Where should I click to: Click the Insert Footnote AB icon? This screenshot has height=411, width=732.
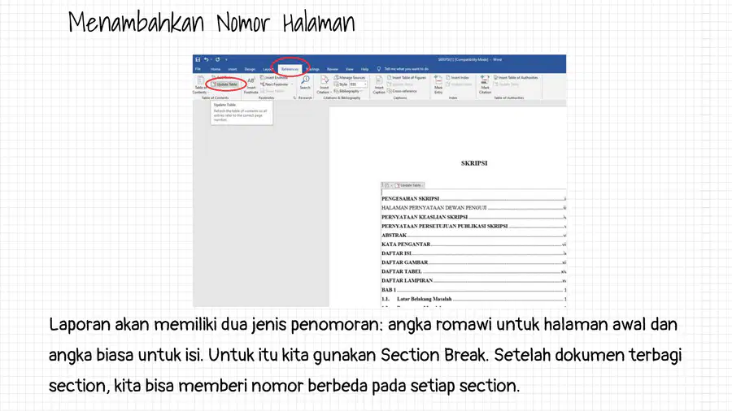point(251,80)
